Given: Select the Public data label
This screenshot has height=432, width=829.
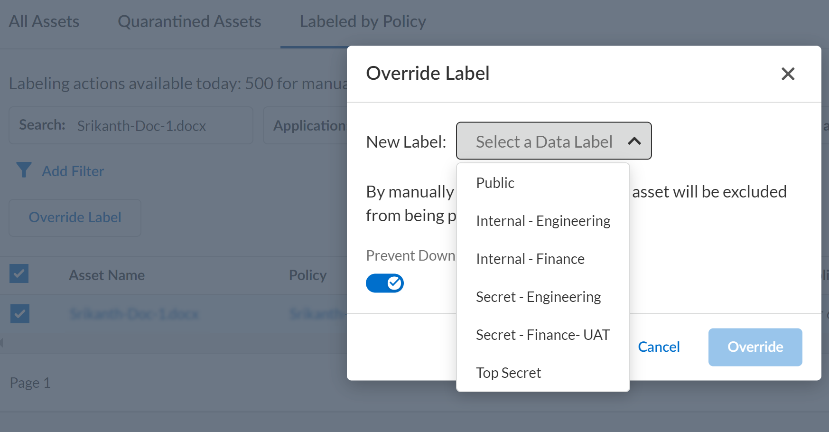Looking at the screenshot, I should [495, 182].
